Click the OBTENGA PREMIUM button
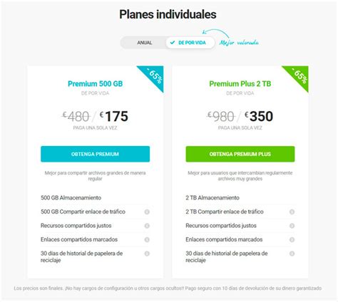This screenshot has width=338, height=302. click(x=96, y=154)
